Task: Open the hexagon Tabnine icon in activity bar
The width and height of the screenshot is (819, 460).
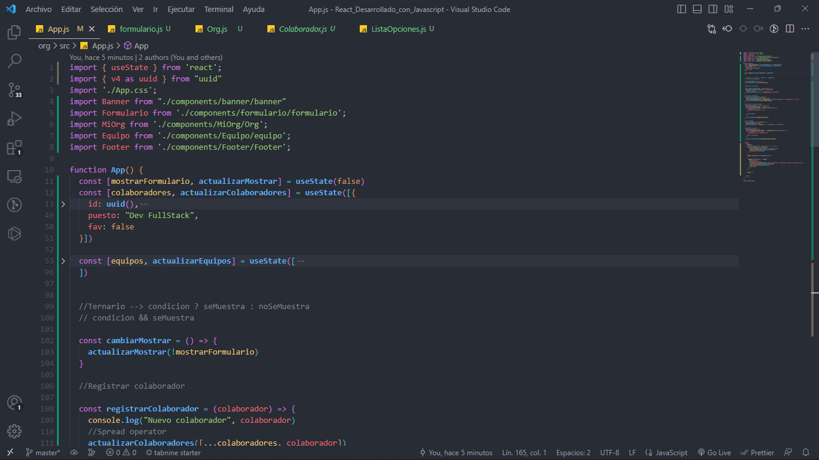Action: (x=14, y=234)
